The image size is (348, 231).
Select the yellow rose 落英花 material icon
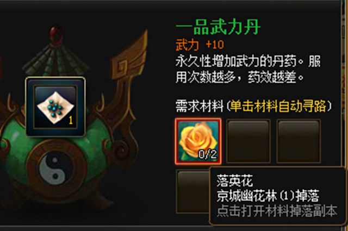(x=198, y=141)
